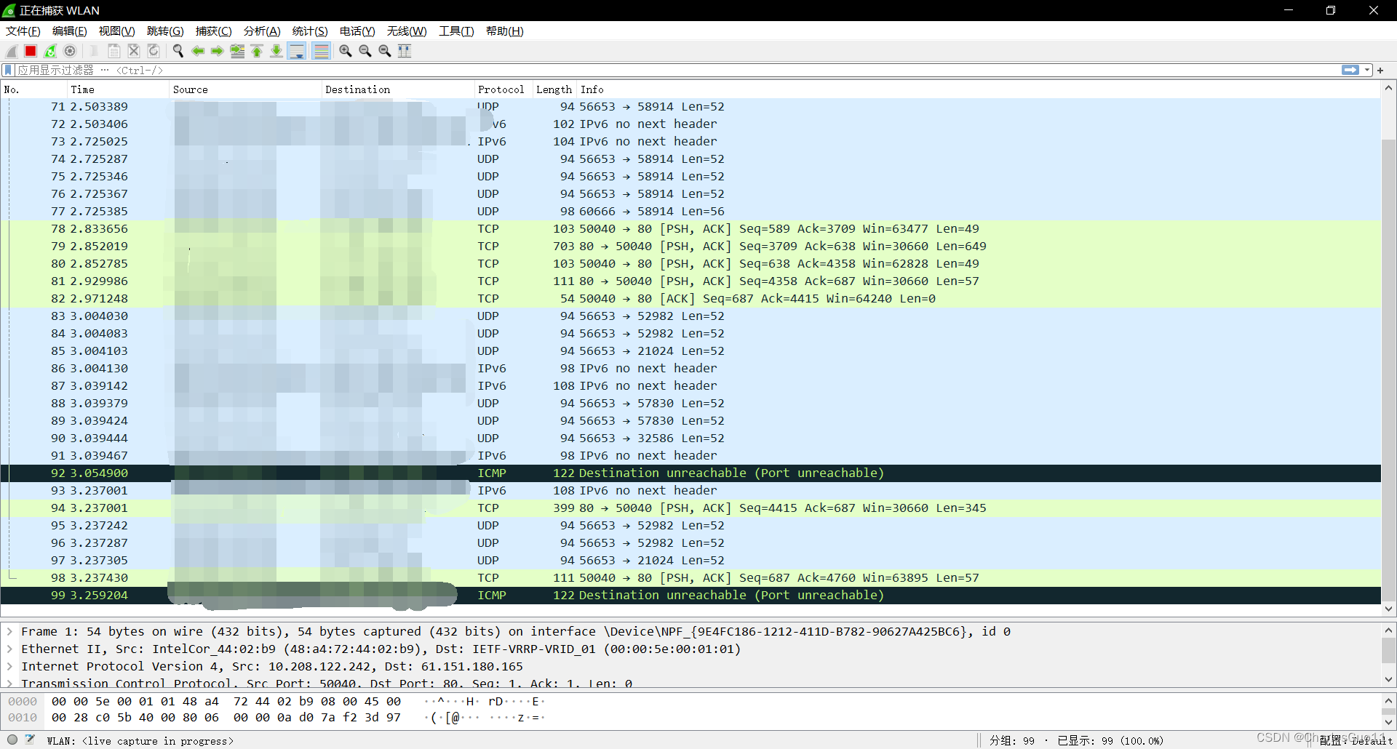
Task: Click the grey shark-fin start capture icon
Action: tap(12, 51)
